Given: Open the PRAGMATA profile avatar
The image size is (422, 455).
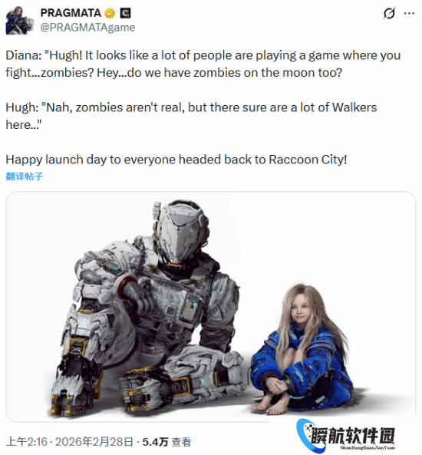Looking at the screenshot, I should point(19,20).
